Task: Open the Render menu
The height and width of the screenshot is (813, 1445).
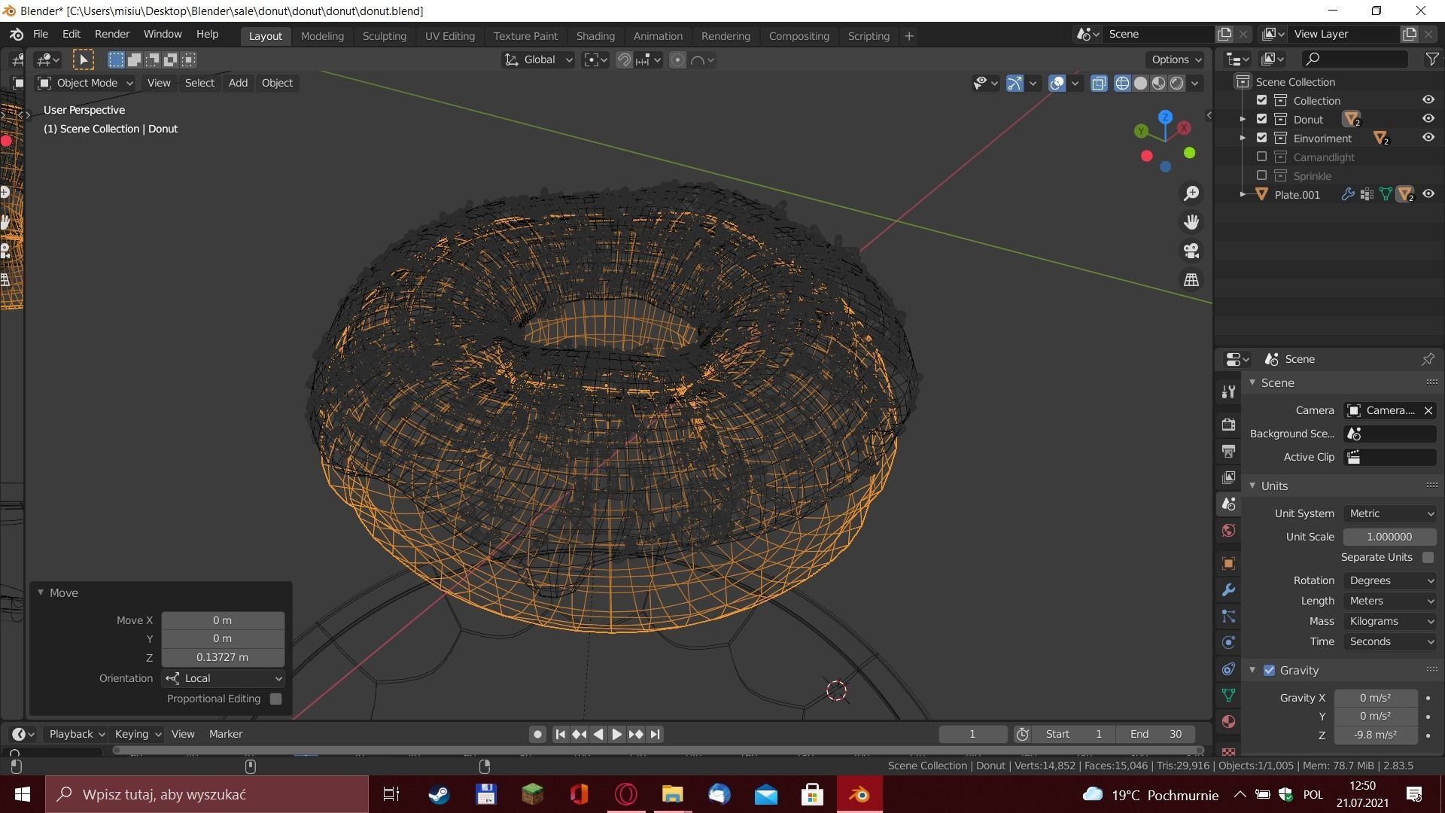Action: click(x=112, y=34)
